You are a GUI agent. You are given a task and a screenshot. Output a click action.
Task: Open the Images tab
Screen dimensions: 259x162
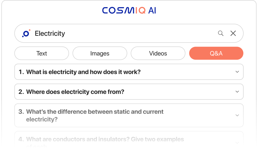point(100,53)
